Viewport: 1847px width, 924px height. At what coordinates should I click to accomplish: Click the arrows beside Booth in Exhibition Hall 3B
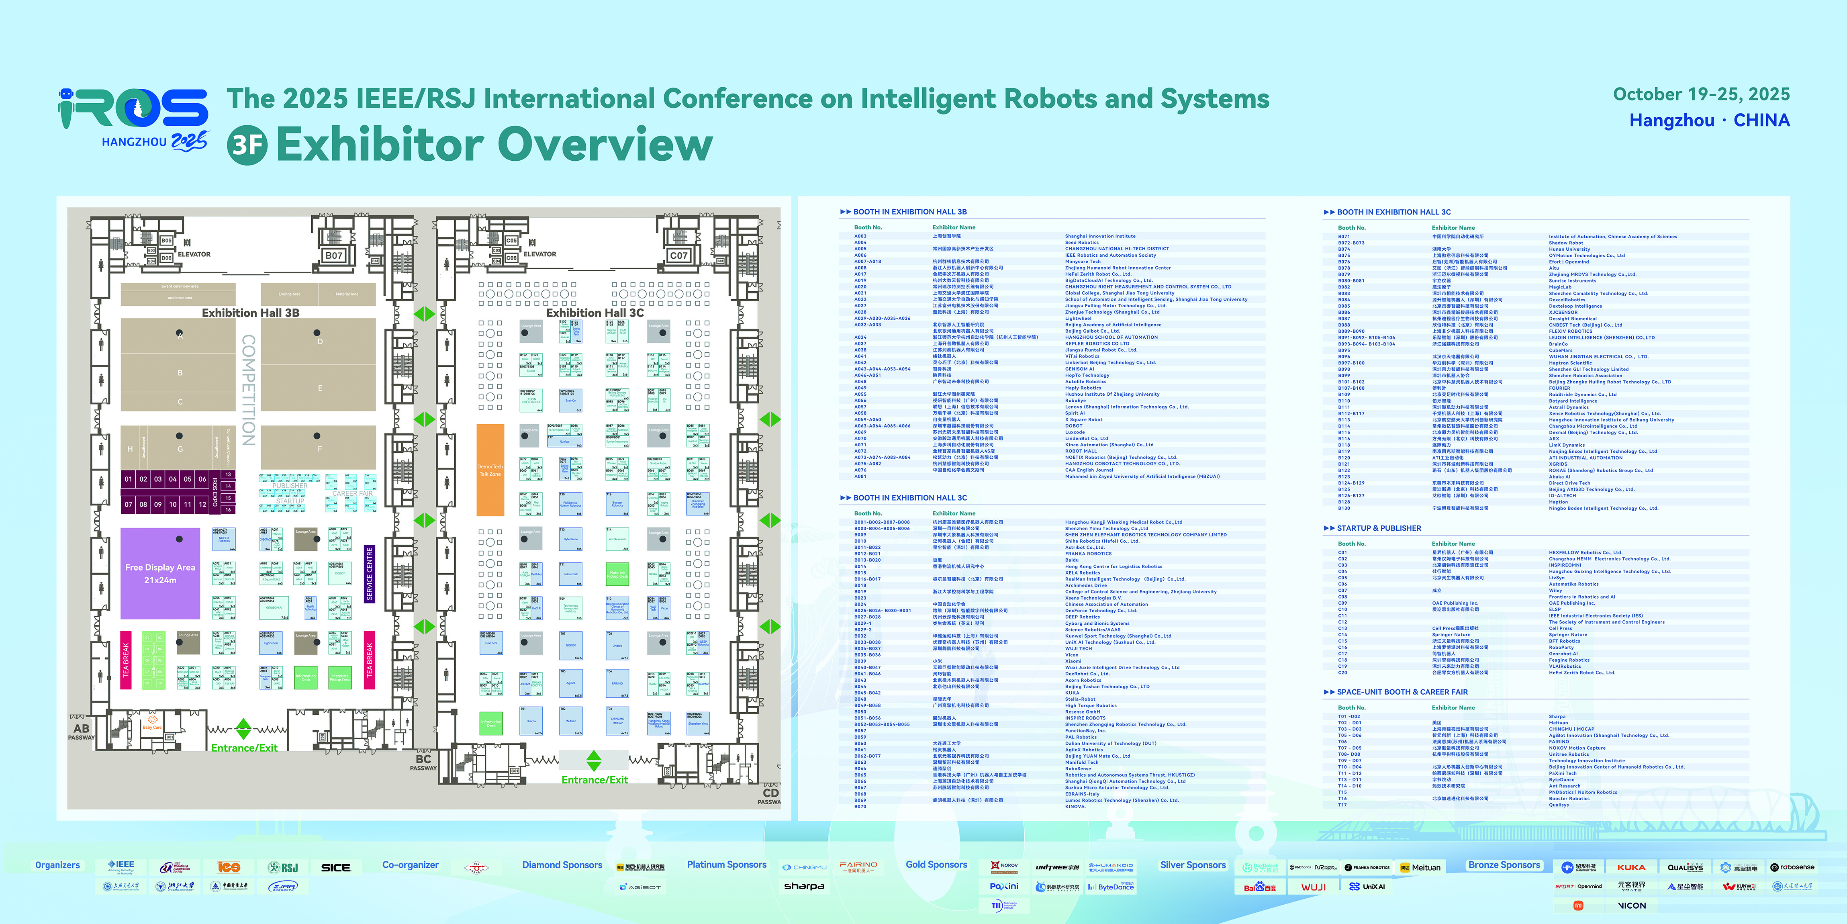point(845,212)
